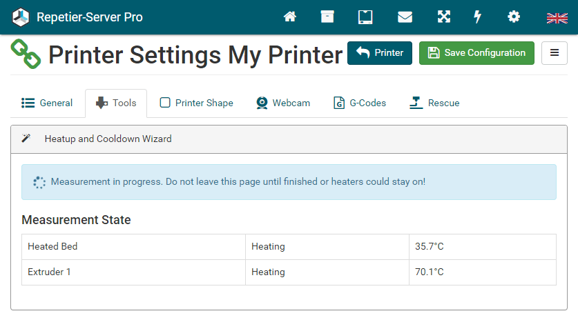Go back using the Printer button
Image resolution: width=578 pixels, height=311 pixels.
pyautogui.click(x=379, y=53)
